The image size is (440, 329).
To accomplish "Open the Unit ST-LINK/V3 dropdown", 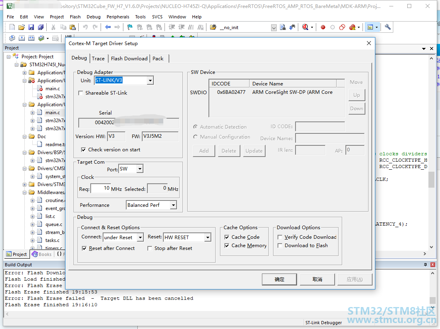I will 150,81.
